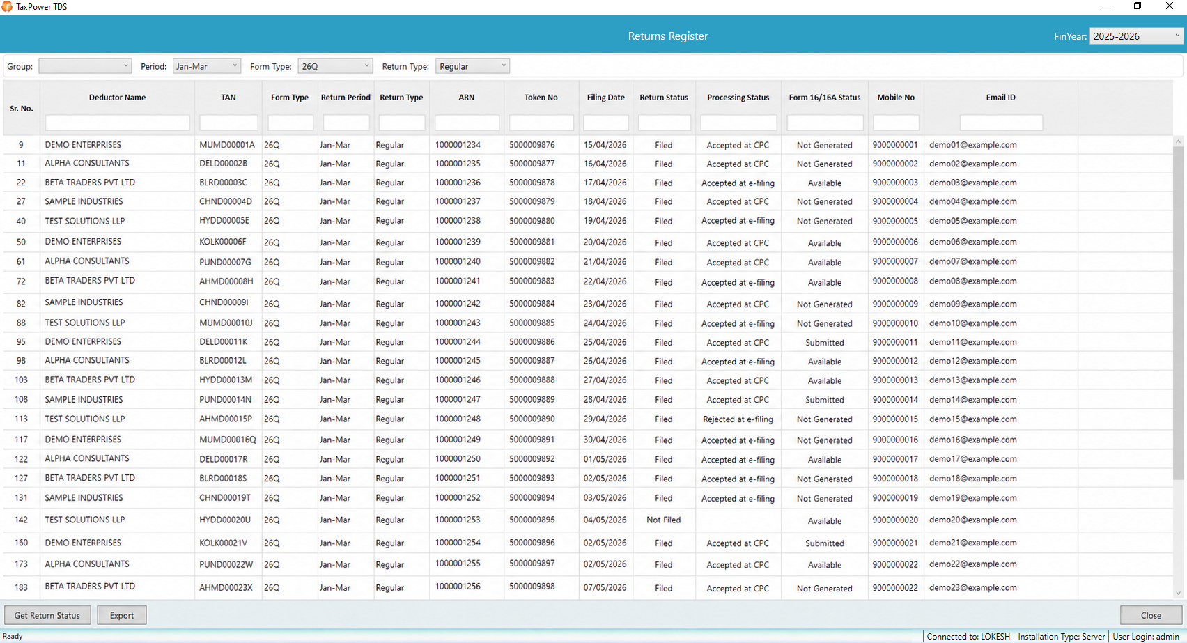Open the Return Type dropdown showing Regular
This screenshot has width=1187, height=643.
pos(472,66)
